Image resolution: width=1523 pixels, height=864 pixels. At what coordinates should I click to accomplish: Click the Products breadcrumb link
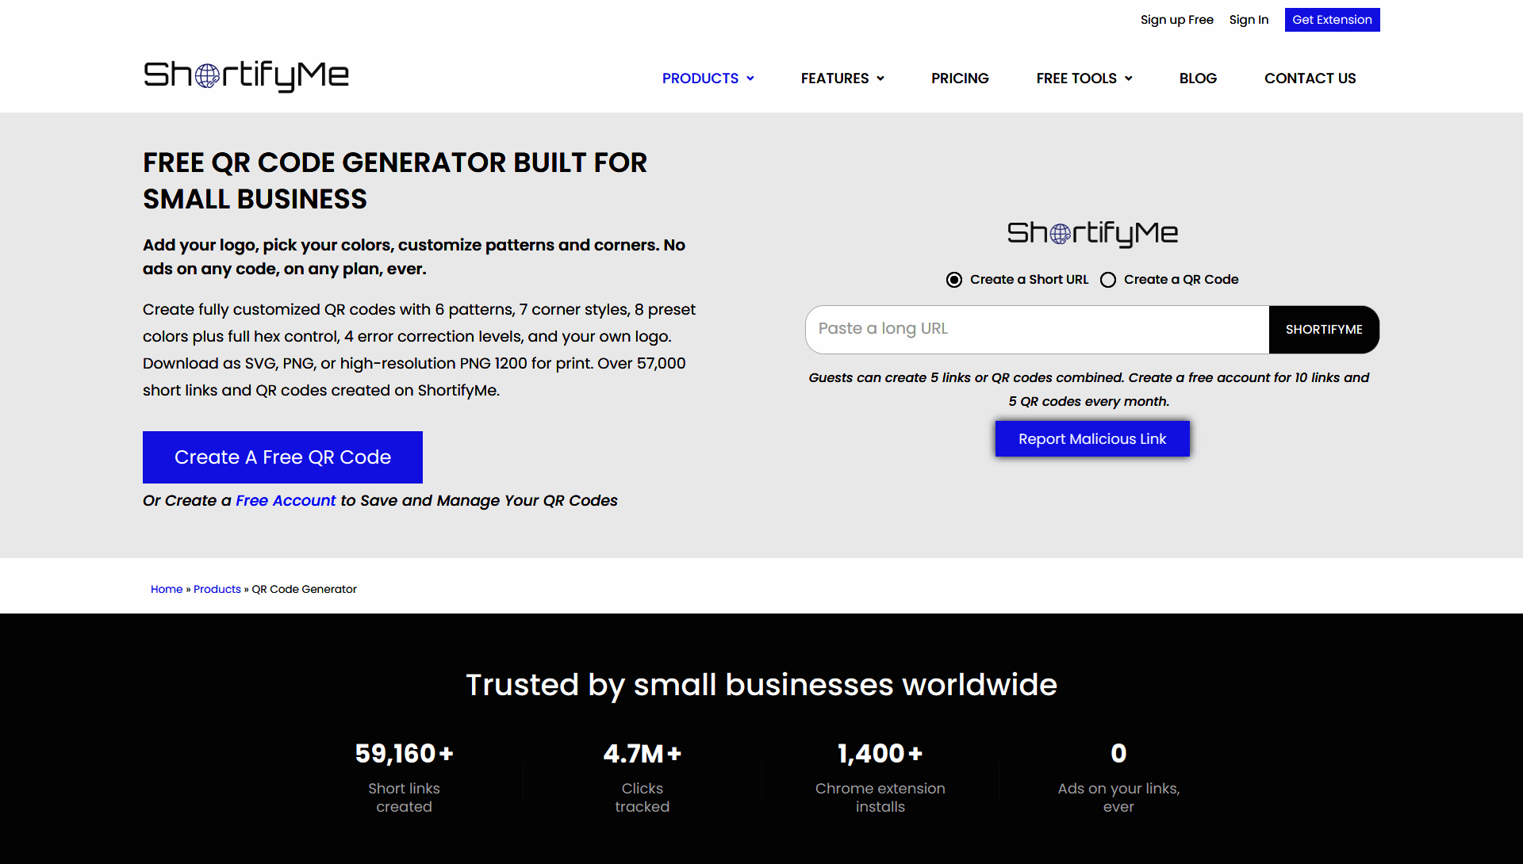coord(217,589)
